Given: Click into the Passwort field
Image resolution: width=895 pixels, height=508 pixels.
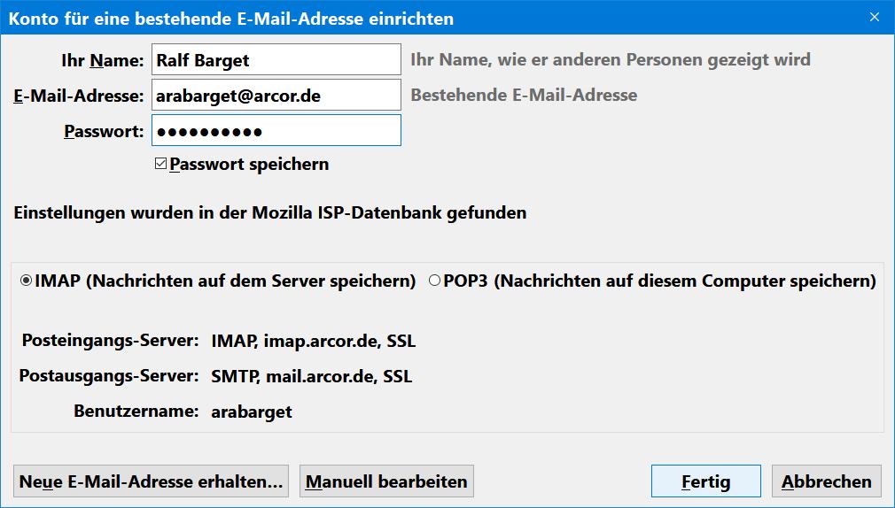Looking at the screenshot, I should [276, 130].
